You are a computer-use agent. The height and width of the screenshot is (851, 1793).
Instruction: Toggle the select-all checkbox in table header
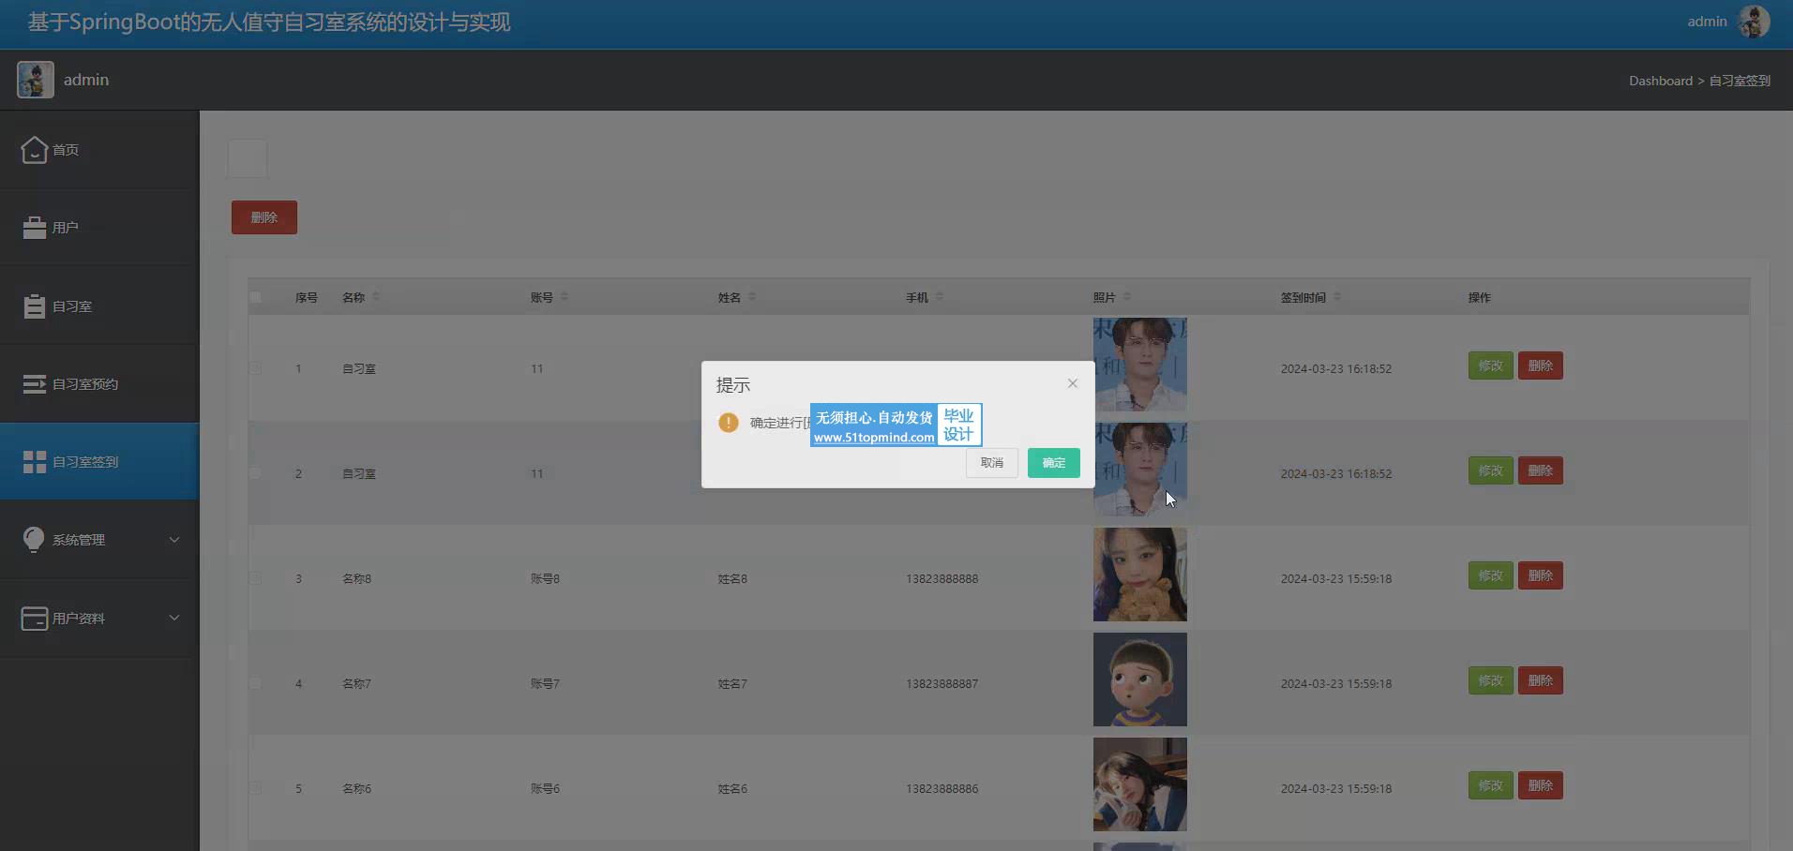[255, 297]
